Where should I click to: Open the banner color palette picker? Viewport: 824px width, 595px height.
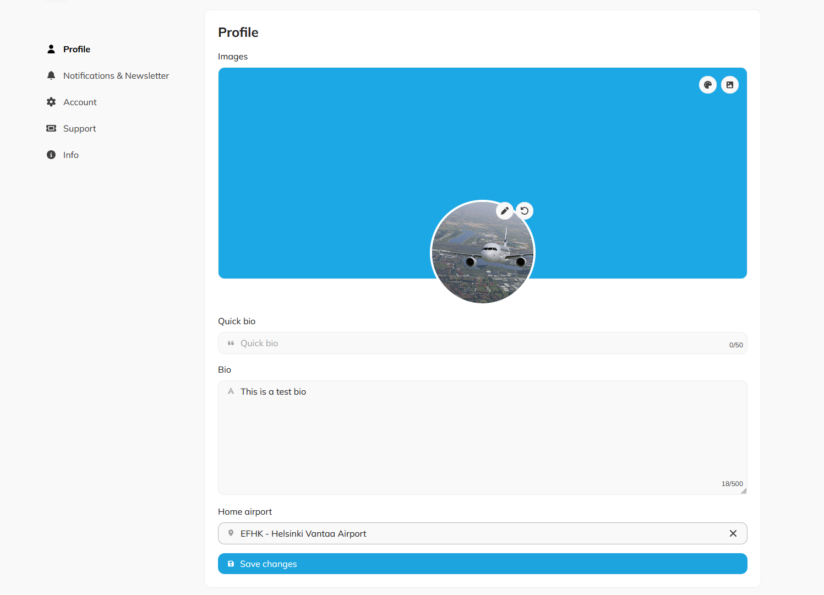point(708,85)
